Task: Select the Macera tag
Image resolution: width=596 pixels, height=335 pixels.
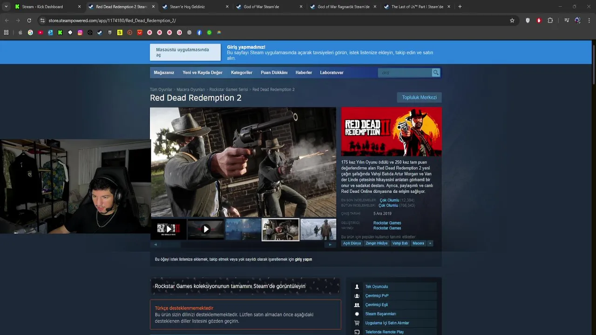Action: pos(419,243)
